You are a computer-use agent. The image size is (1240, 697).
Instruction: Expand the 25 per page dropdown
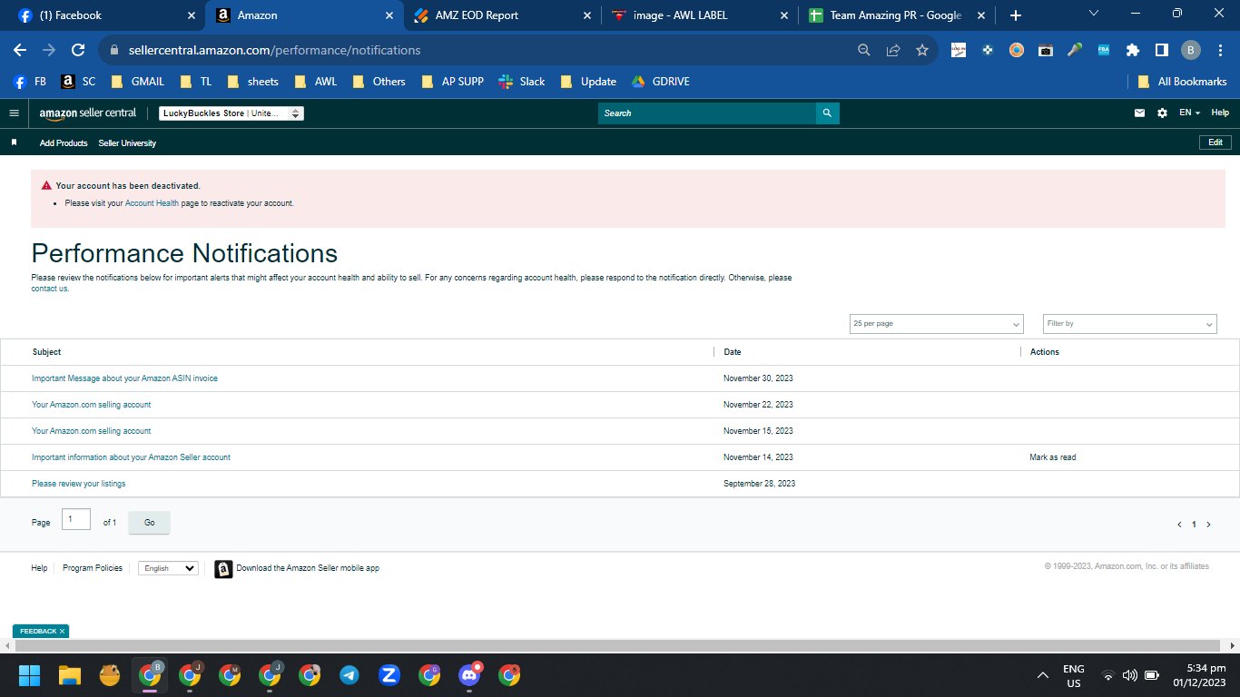click(x=936, y=324)
